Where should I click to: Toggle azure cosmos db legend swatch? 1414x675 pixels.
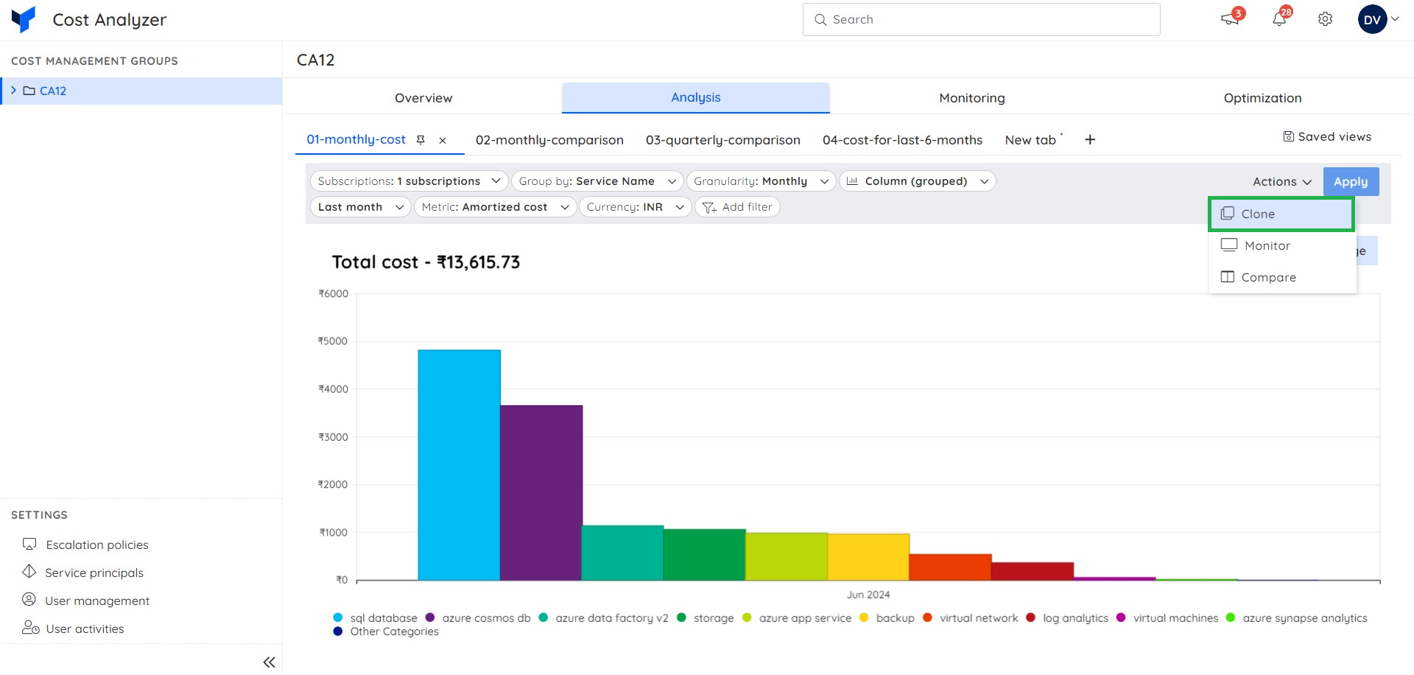[x=430, y=618]
